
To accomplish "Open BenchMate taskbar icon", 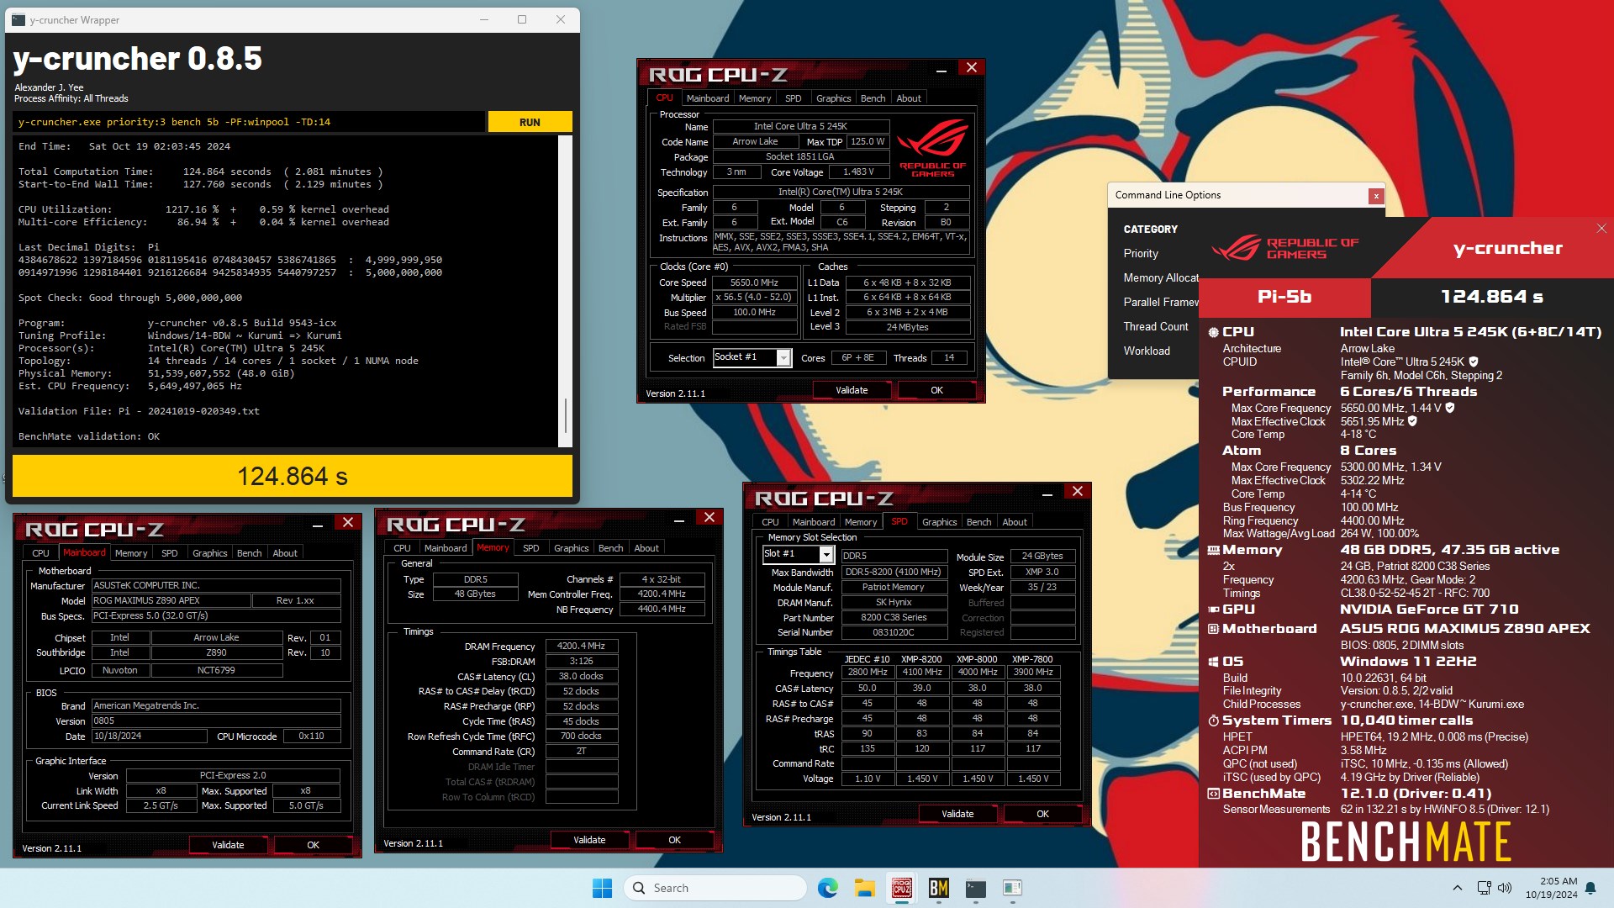I will (939, 888).
